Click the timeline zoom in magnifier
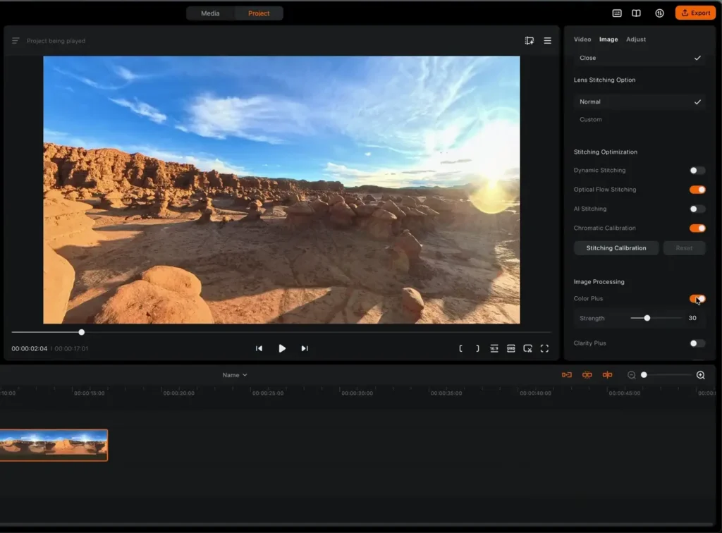The width and height of the screenshot is (722, 533). click(x=700, y=375)
